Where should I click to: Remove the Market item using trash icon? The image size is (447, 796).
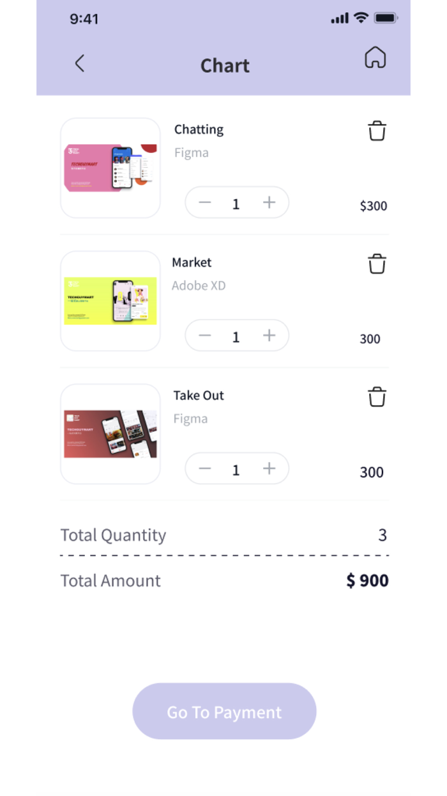(377, 264)
